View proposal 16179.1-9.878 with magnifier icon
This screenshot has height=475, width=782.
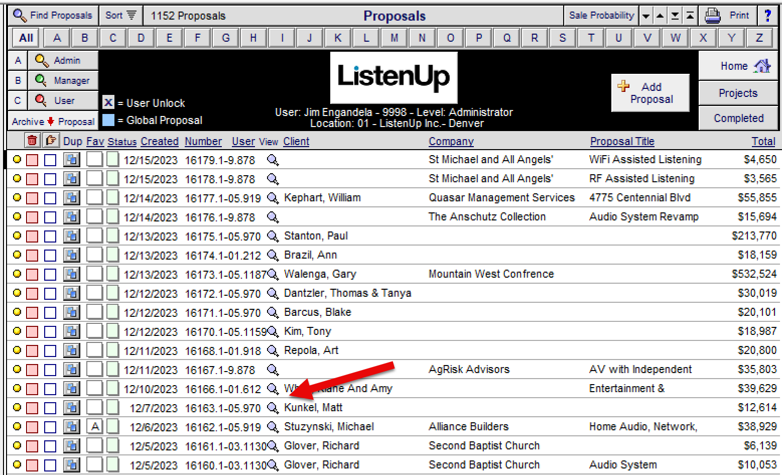coord(273,160)
